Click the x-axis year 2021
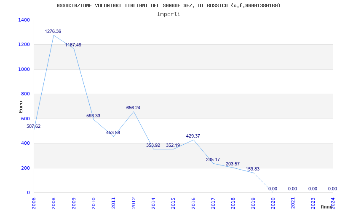Image resolution: width=337 pixels, height=211 pixels. pyautogui.click(x=293, y=203)
